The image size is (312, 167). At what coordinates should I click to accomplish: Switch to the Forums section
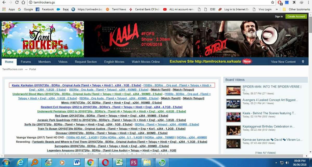click(x=26, y=62)
